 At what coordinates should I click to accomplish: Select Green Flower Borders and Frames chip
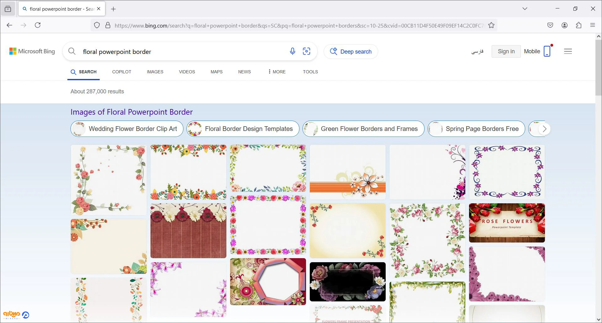363,129
